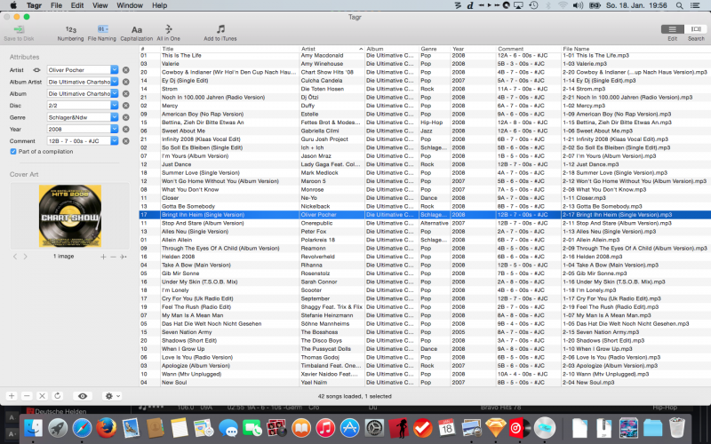
Task: Click the Save to Disk toolbar icon
Action: point(19,30)
